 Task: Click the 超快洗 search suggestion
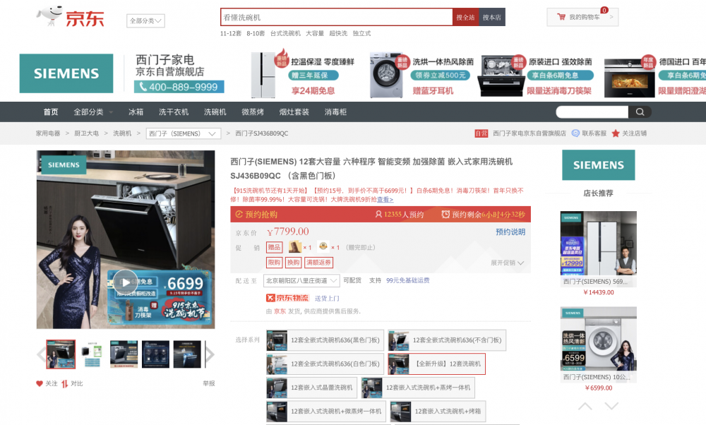tap(338, 33)
